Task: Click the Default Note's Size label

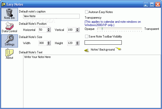Action: [x=31, y=37]
